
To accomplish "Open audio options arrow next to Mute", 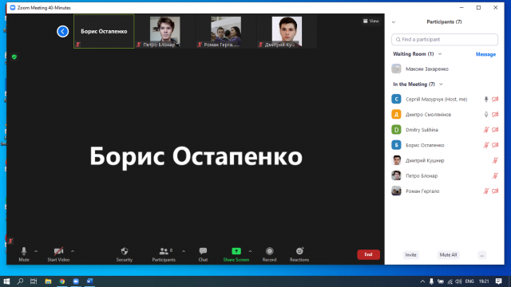I will click(36, 251).
